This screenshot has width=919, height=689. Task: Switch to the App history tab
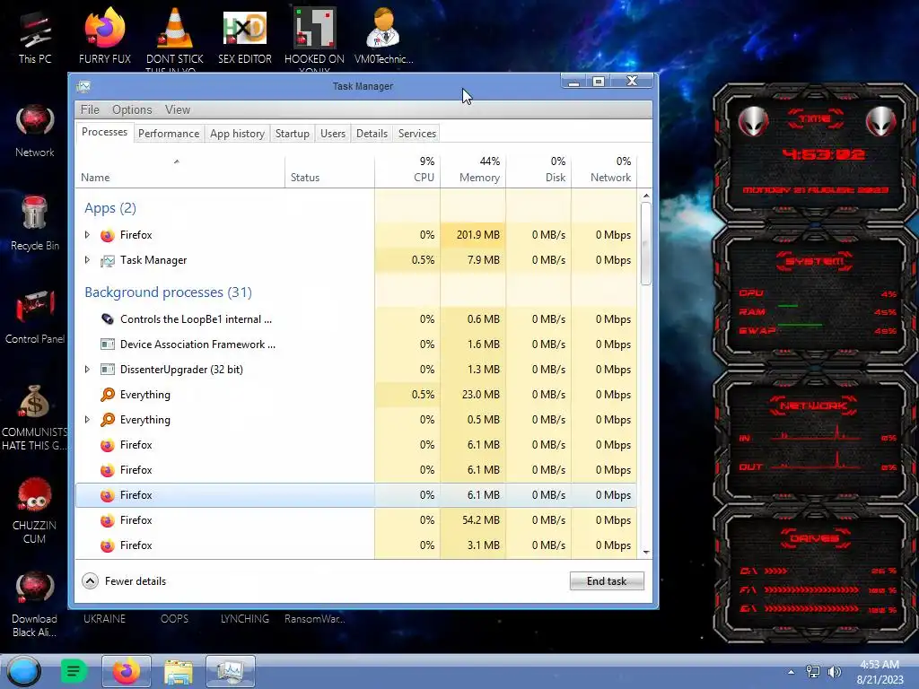(x=237, y=134)
